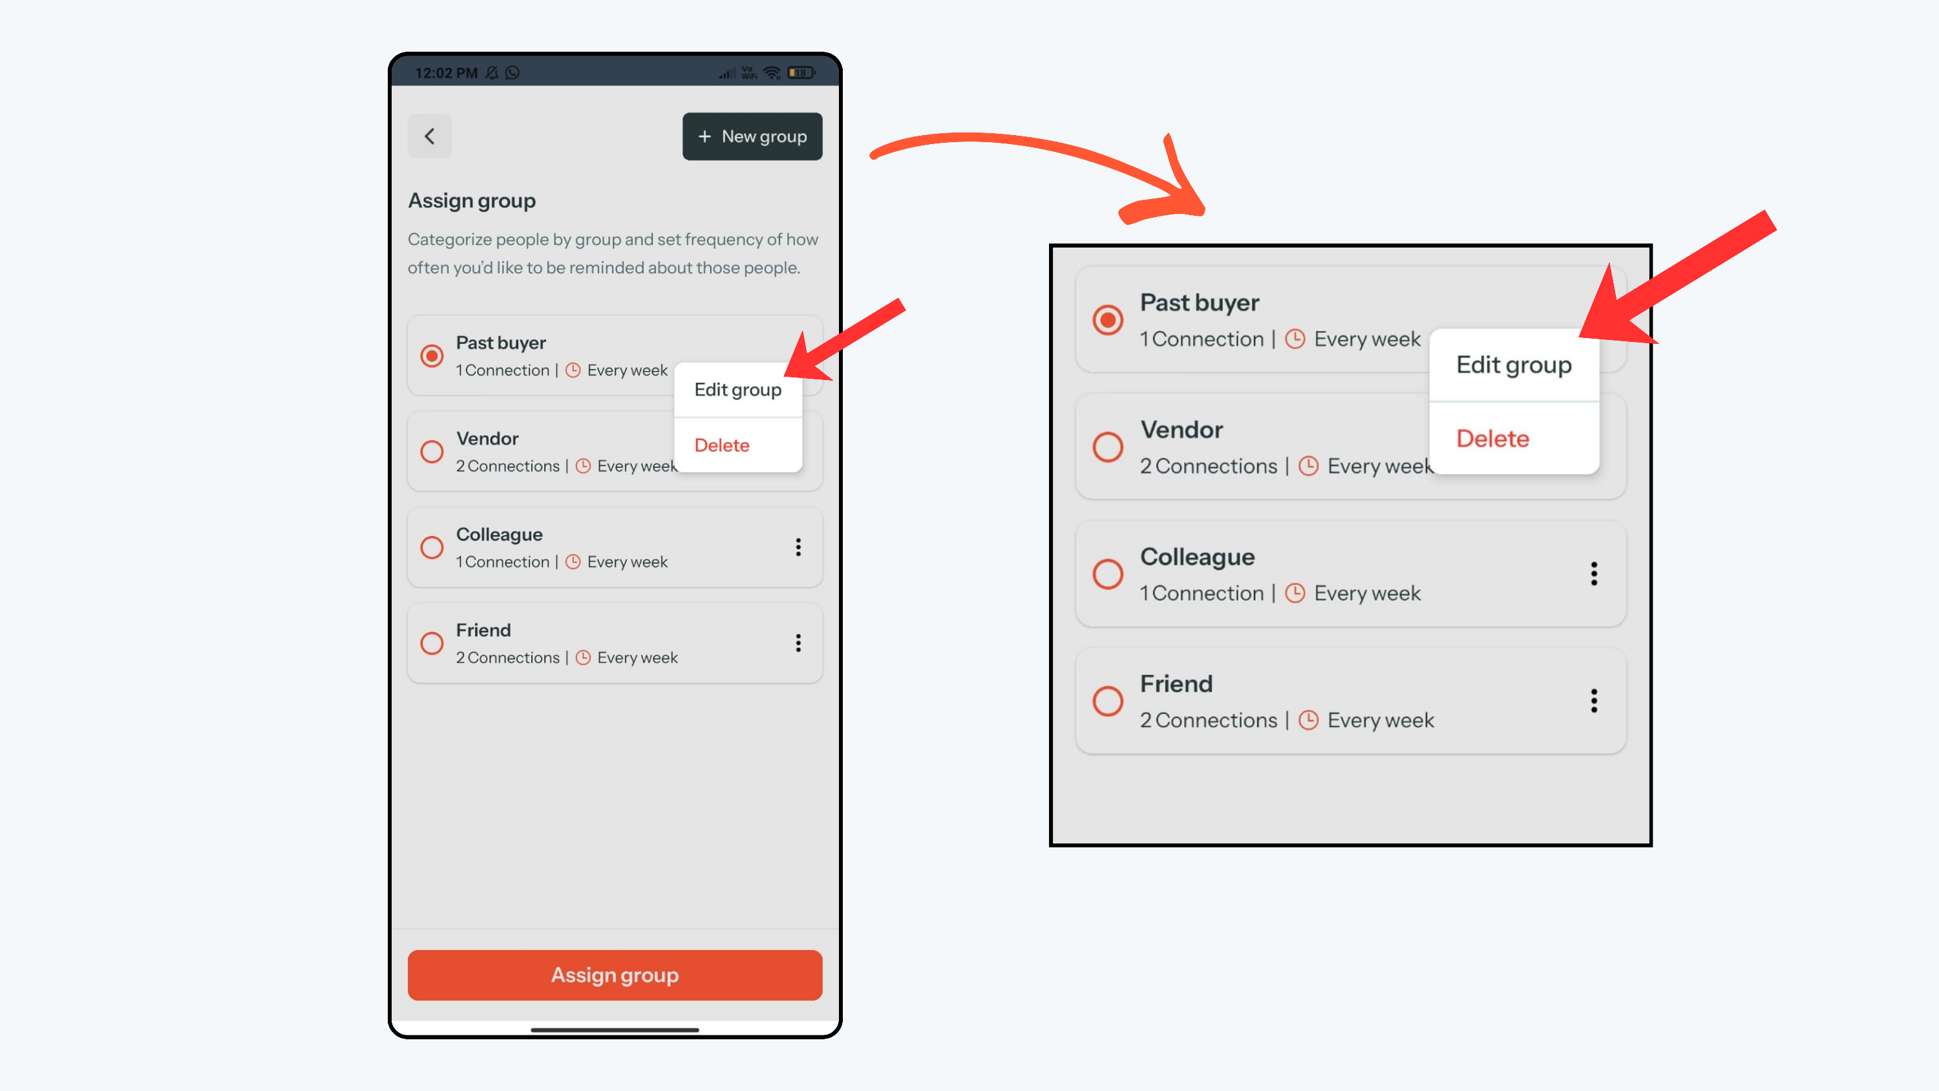Viewport: 1939px width, 1091px height.
Task: Choose Edit group in the phone's popup menu
Action: pyautogui.click(x=737, y=390)
